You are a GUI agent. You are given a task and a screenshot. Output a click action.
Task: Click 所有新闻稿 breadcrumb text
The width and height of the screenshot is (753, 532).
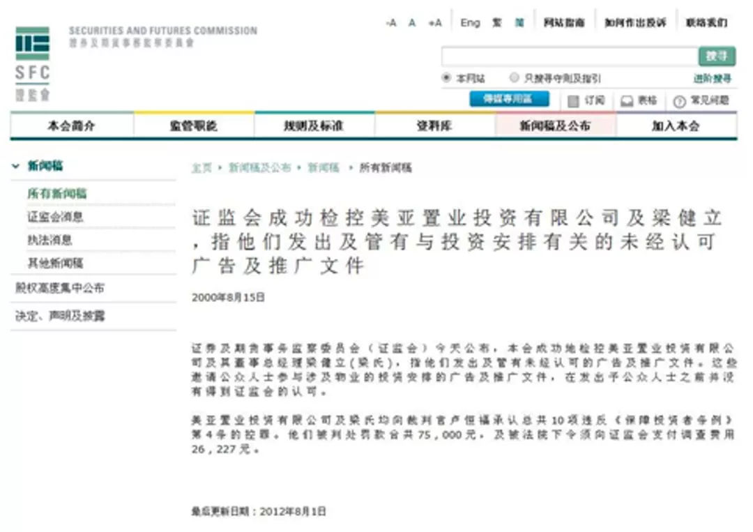click(x=386, y=167)
